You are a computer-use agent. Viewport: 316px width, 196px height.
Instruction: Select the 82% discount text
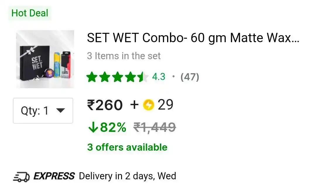113,127
